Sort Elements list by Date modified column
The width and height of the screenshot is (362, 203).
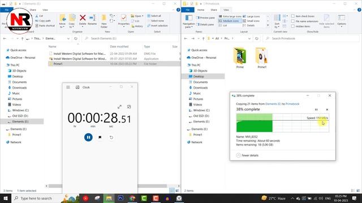click(119, 46)
